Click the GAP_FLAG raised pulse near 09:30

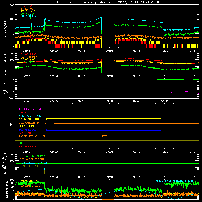[108, 112]
